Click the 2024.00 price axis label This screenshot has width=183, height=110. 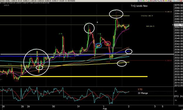[x=179, y=69]
